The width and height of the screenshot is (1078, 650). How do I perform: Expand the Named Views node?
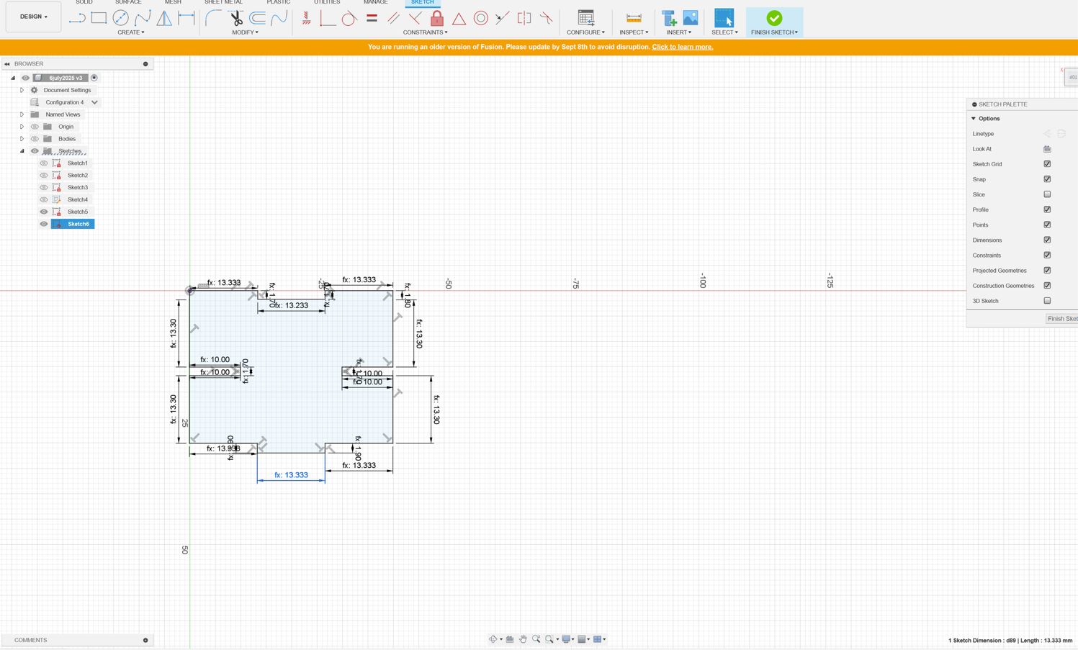pyautogui.click(x=22, y=114)
